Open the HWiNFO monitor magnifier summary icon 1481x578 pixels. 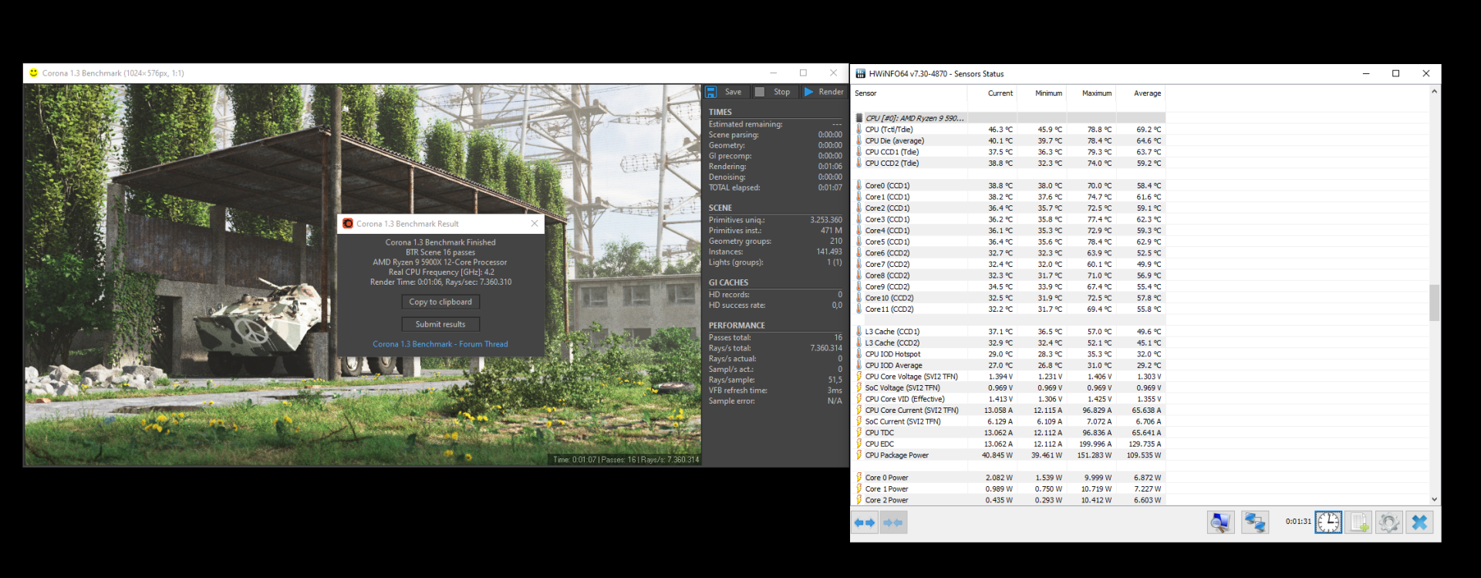coord(1220,522)
